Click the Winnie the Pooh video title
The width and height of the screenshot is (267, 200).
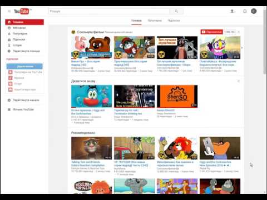pyautogui.click(x=86, y=63)
